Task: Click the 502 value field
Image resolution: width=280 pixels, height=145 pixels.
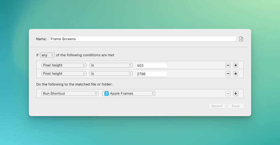Action: click(151, 65)
